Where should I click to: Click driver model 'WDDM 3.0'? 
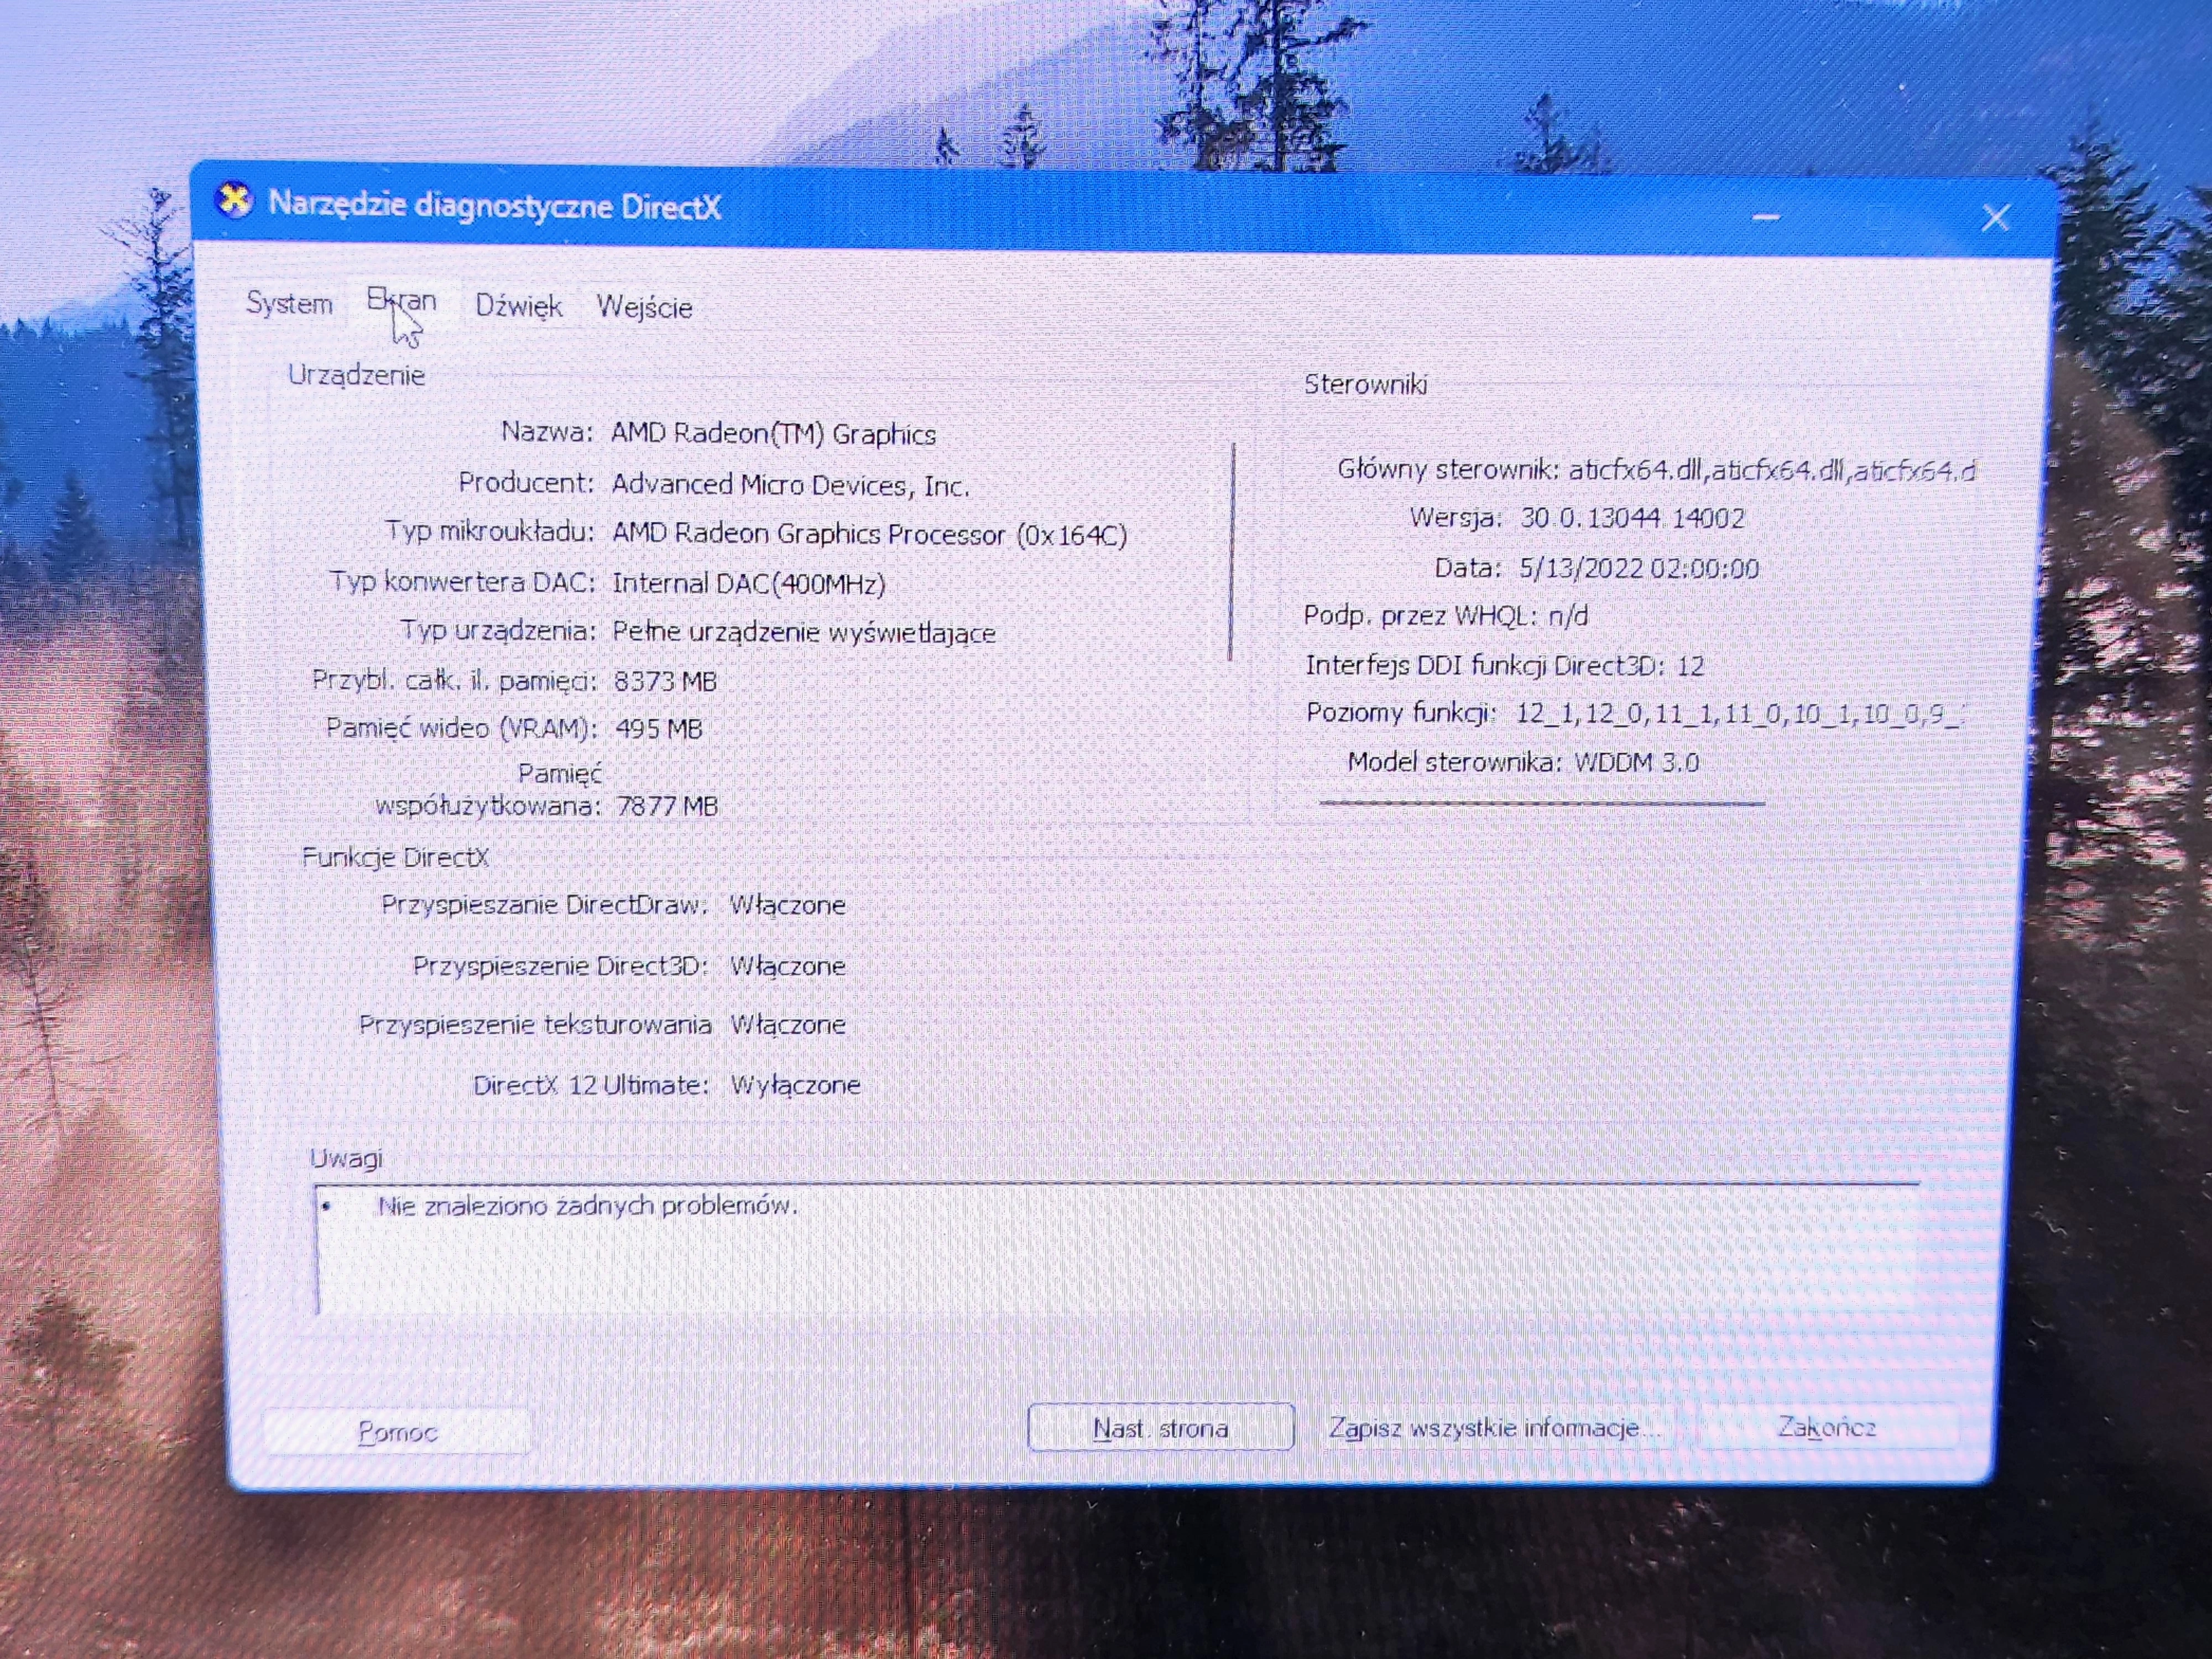(x=1636, y=762)
